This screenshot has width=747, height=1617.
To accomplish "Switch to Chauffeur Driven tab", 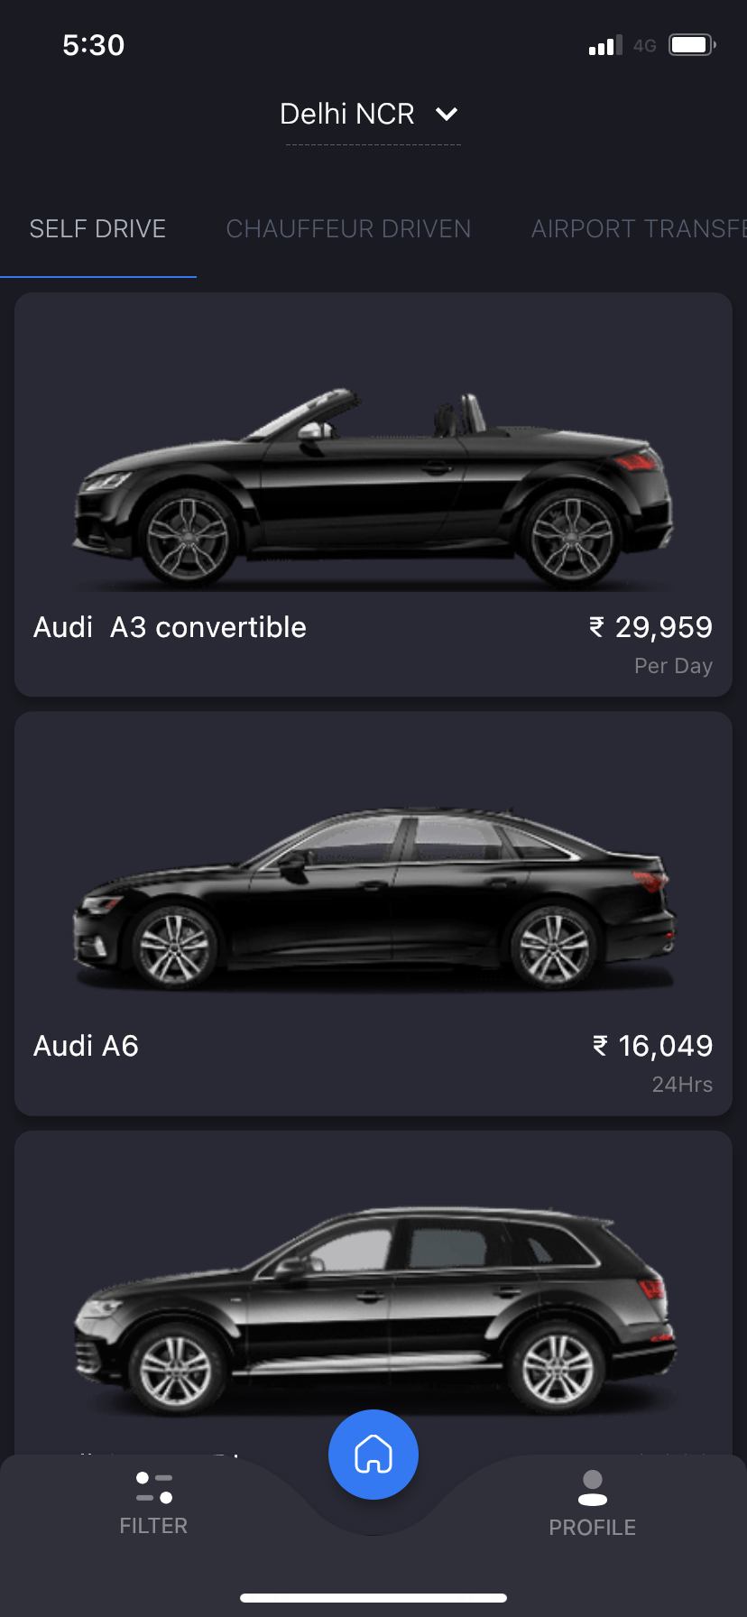I will pos(348,229).
